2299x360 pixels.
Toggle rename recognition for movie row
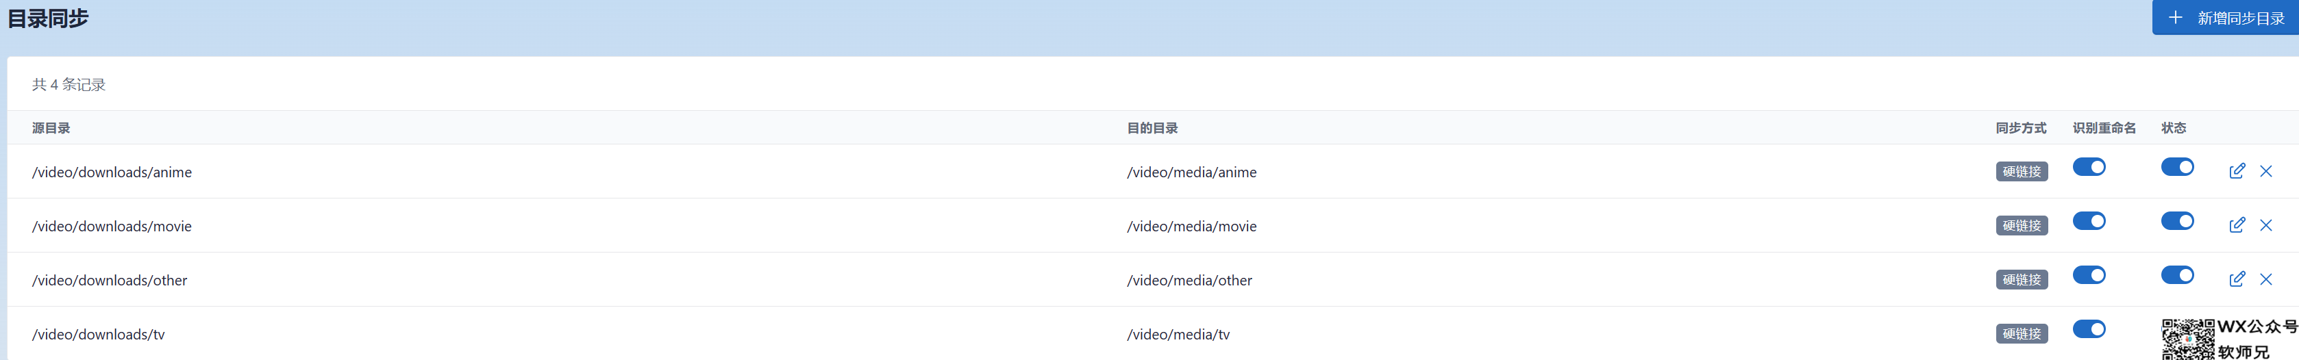click(2089, 221)
